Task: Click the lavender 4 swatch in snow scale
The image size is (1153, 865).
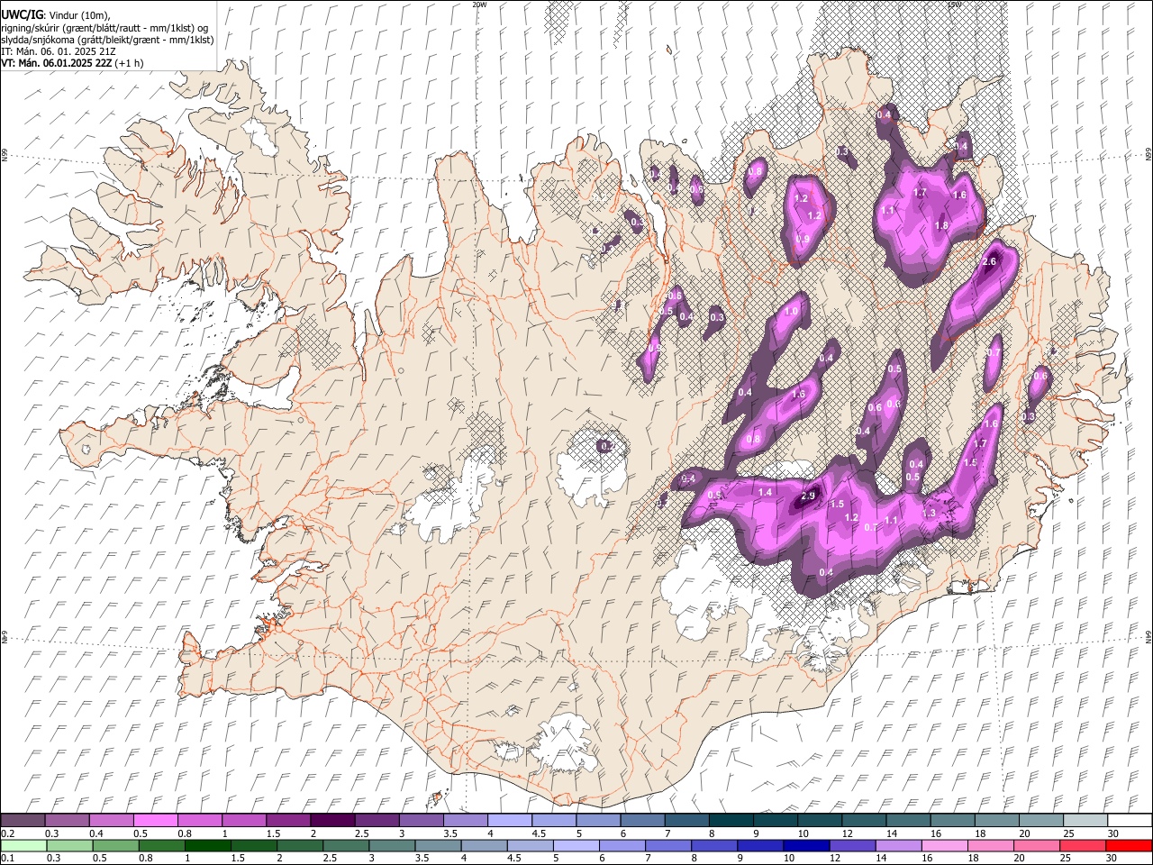Action: pos(509,820)
